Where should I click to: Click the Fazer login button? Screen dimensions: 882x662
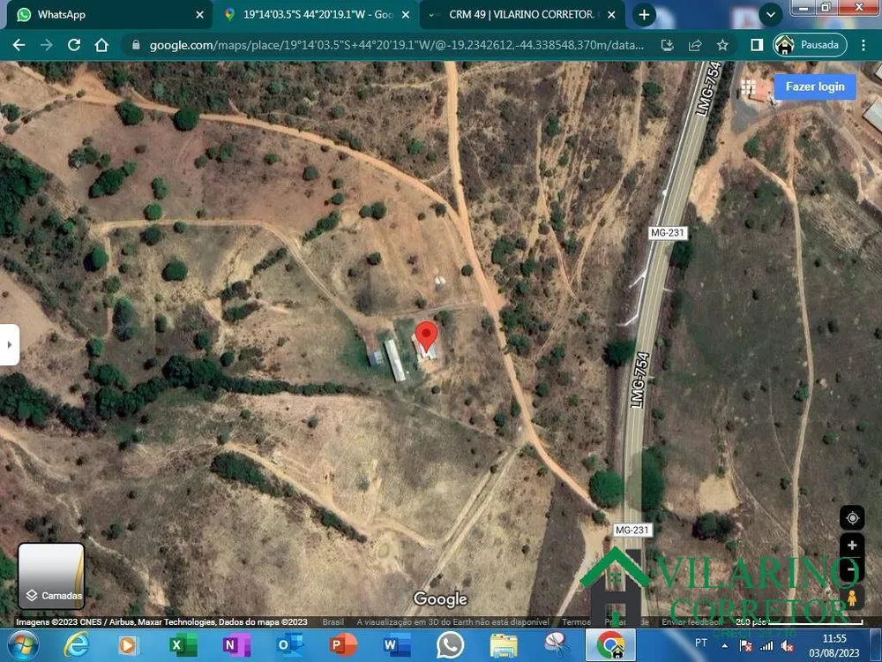[815, 87]
